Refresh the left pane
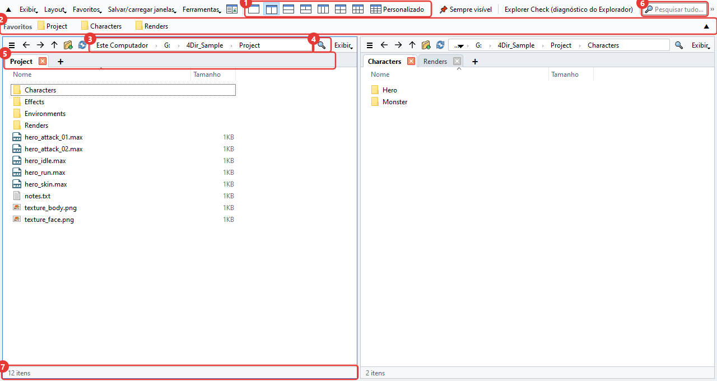 click(82, 45)
